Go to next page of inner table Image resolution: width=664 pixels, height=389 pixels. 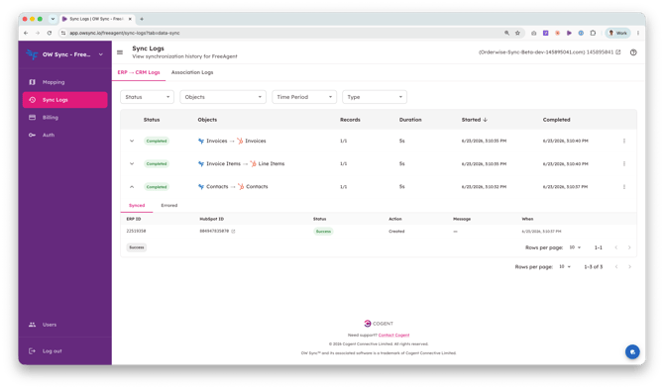click(629, 247)
